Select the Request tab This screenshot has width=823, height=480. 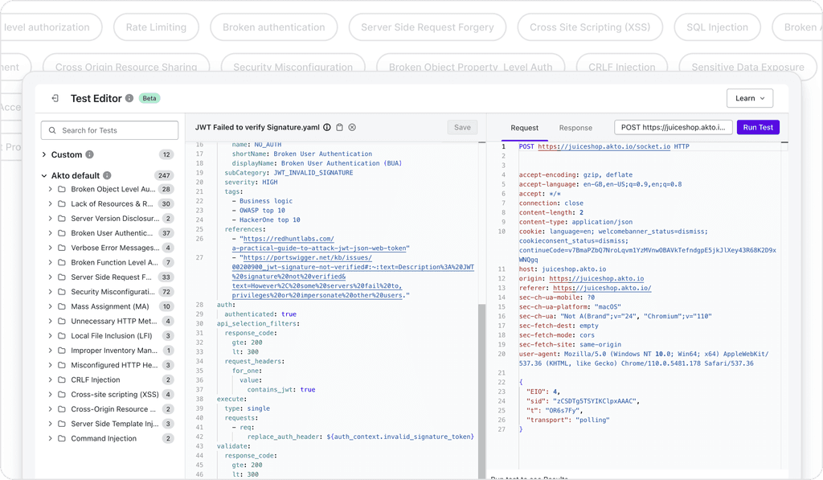524,127
